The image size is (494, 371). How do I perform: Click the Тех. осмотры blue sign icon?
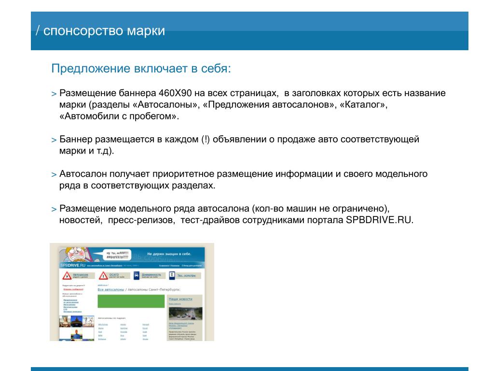point(172,275)
